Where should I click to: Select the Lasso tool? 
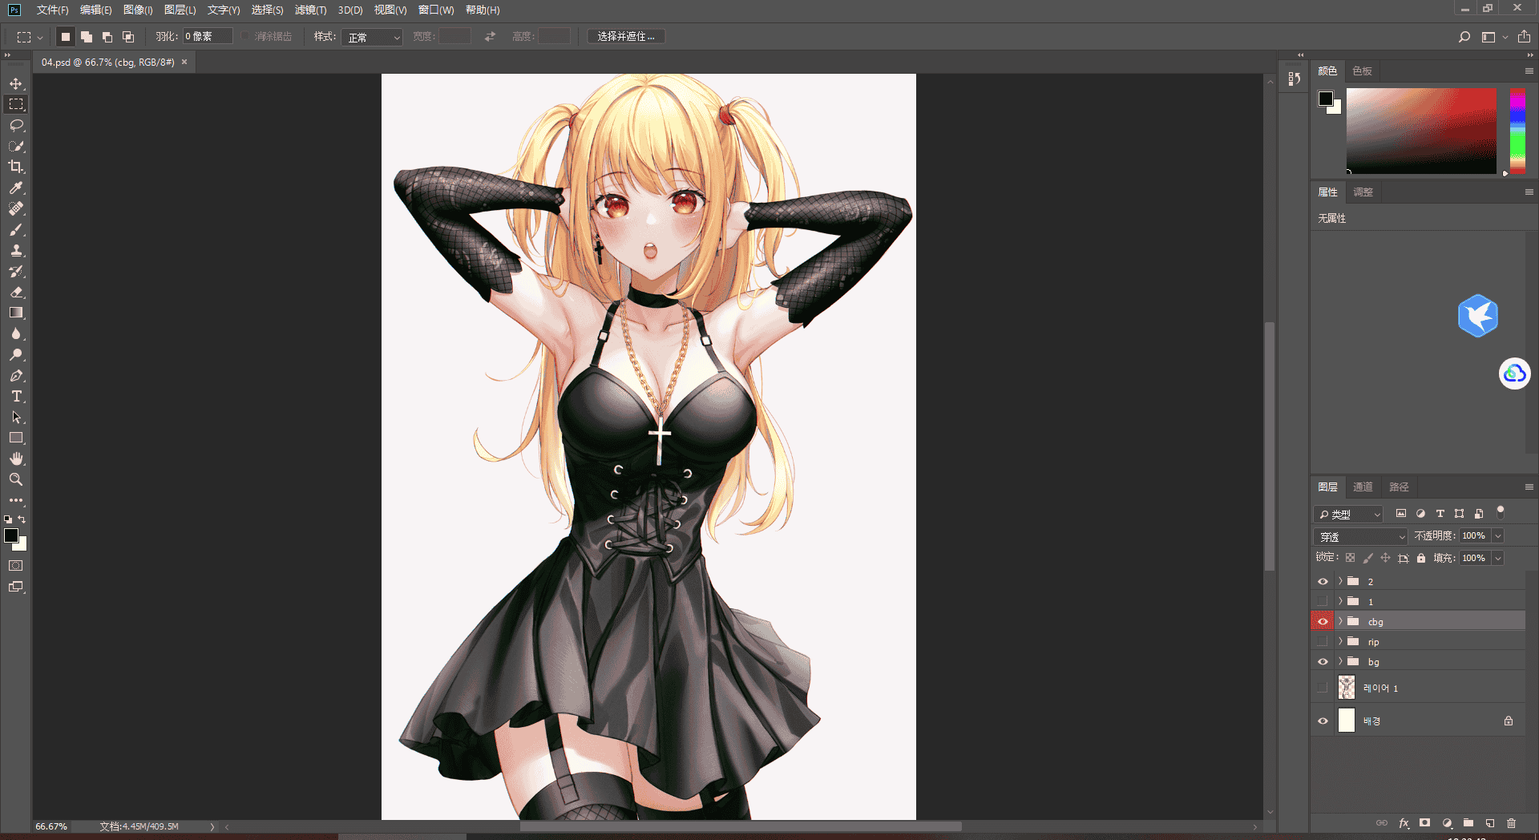16,125
